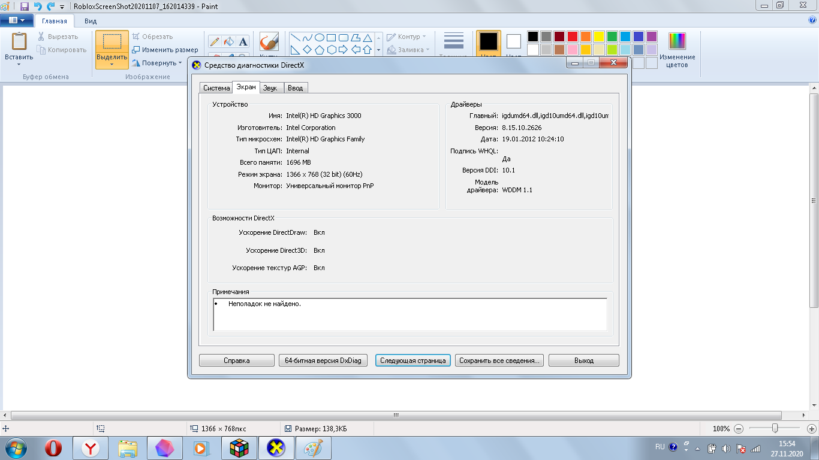
Task: Click the Cut (Вырезать) scissors
Action: pyautogui.click(x=58, y=37)
